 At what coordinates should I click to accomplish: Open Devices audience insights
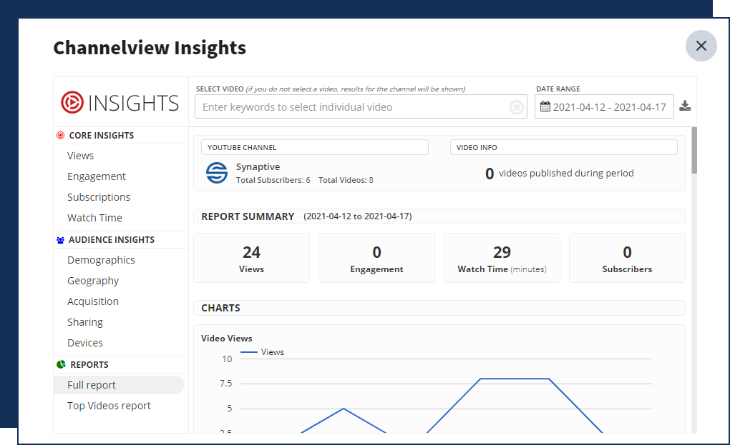[x=85, y=343]
